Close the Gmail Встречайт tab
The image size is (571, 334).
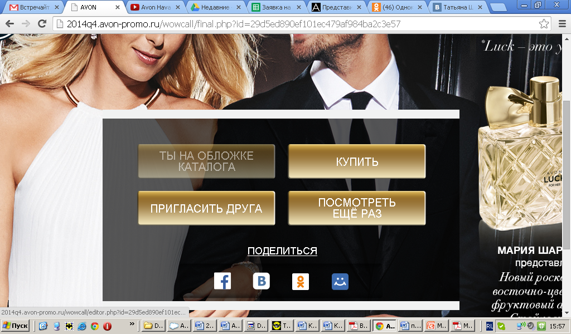[57, 7]
